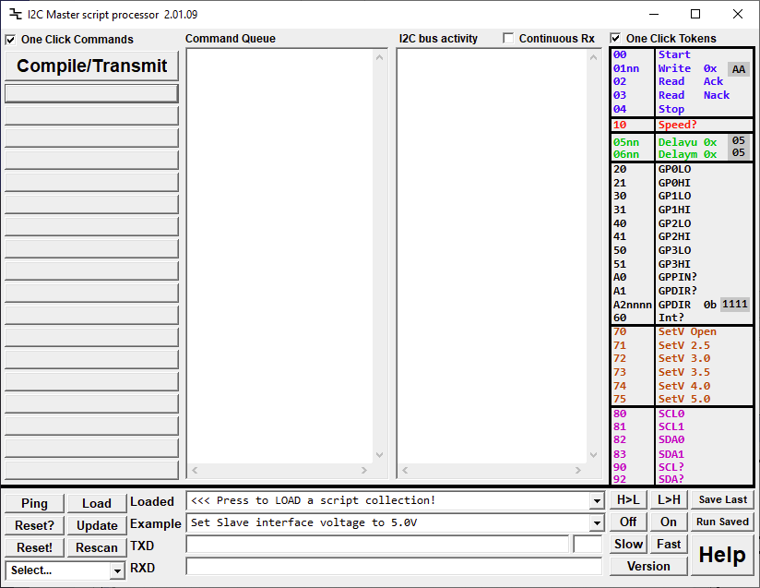
Task: Insert the Stop token
Action: (x=671, y=109)
